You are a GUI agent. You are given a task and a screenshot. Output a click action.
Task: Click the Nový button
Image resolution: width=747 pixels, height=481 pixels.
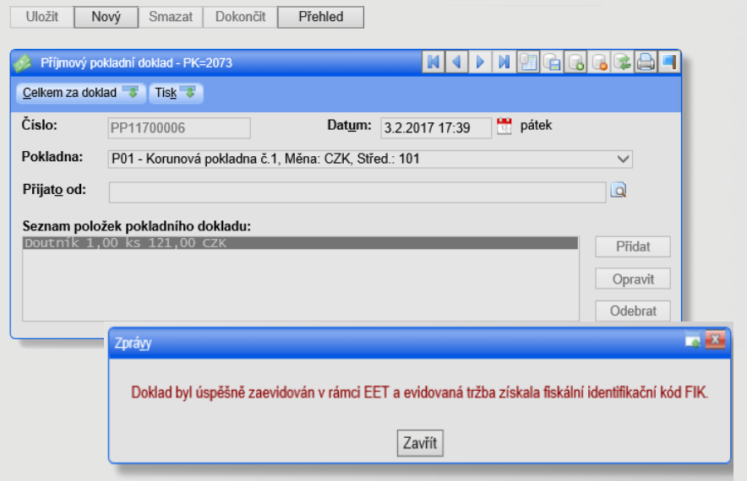[x=106, y=17]
